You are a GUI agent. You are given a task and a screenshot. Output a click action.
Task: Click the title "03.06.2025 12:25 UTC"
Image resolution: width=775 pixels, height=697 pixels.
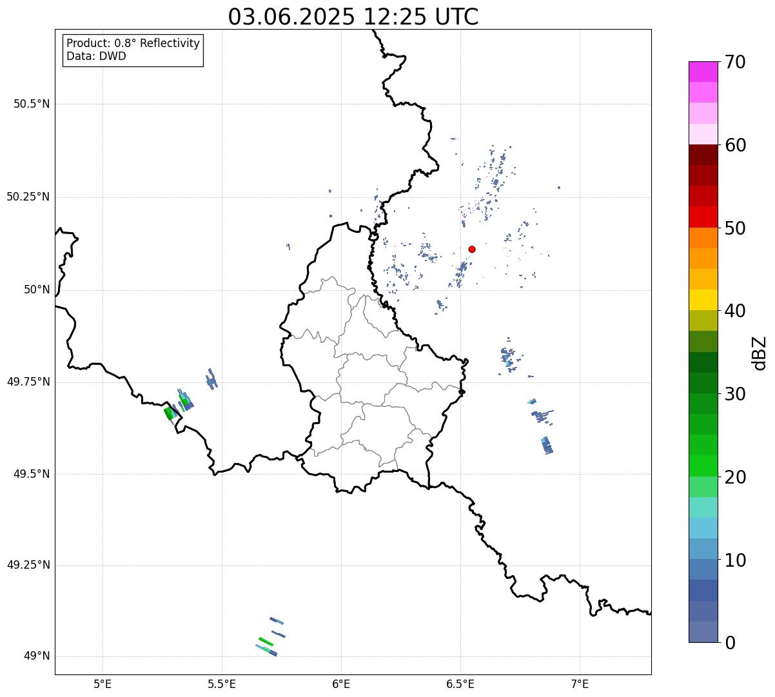tap(353, 16)
